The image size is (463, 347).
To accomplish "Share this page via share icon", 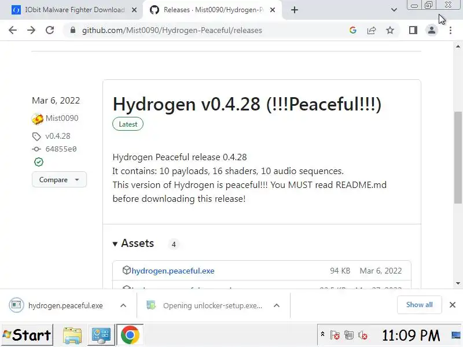I will click(371, 30).
